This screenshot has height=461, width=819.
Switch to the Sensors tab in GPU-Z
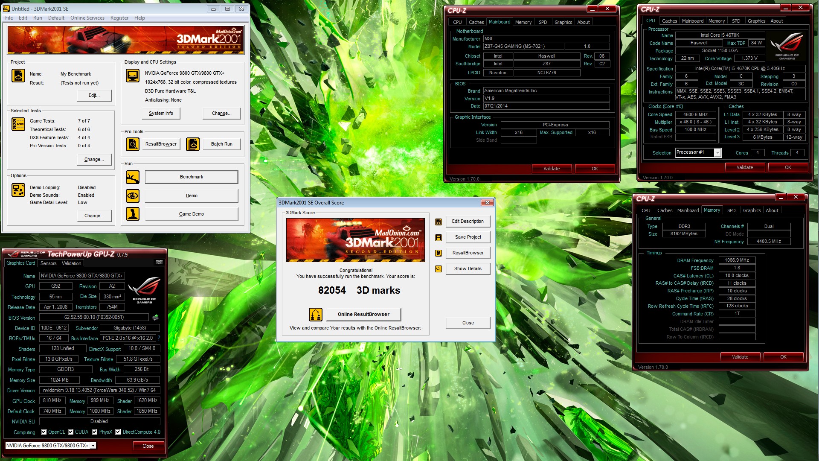point(48,263)
